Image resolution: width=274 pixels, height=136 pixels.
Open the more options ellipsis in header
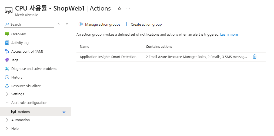click(128, 8)
